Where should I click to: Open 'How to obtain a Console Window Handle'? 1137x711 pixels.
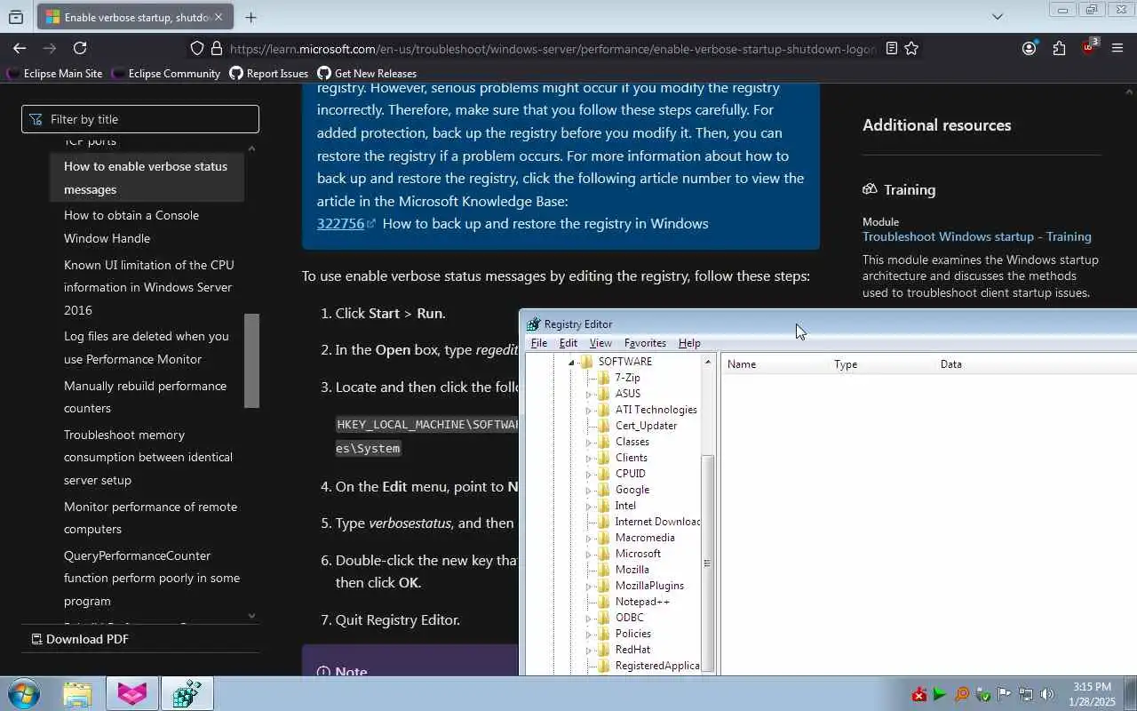coord(131,227)
